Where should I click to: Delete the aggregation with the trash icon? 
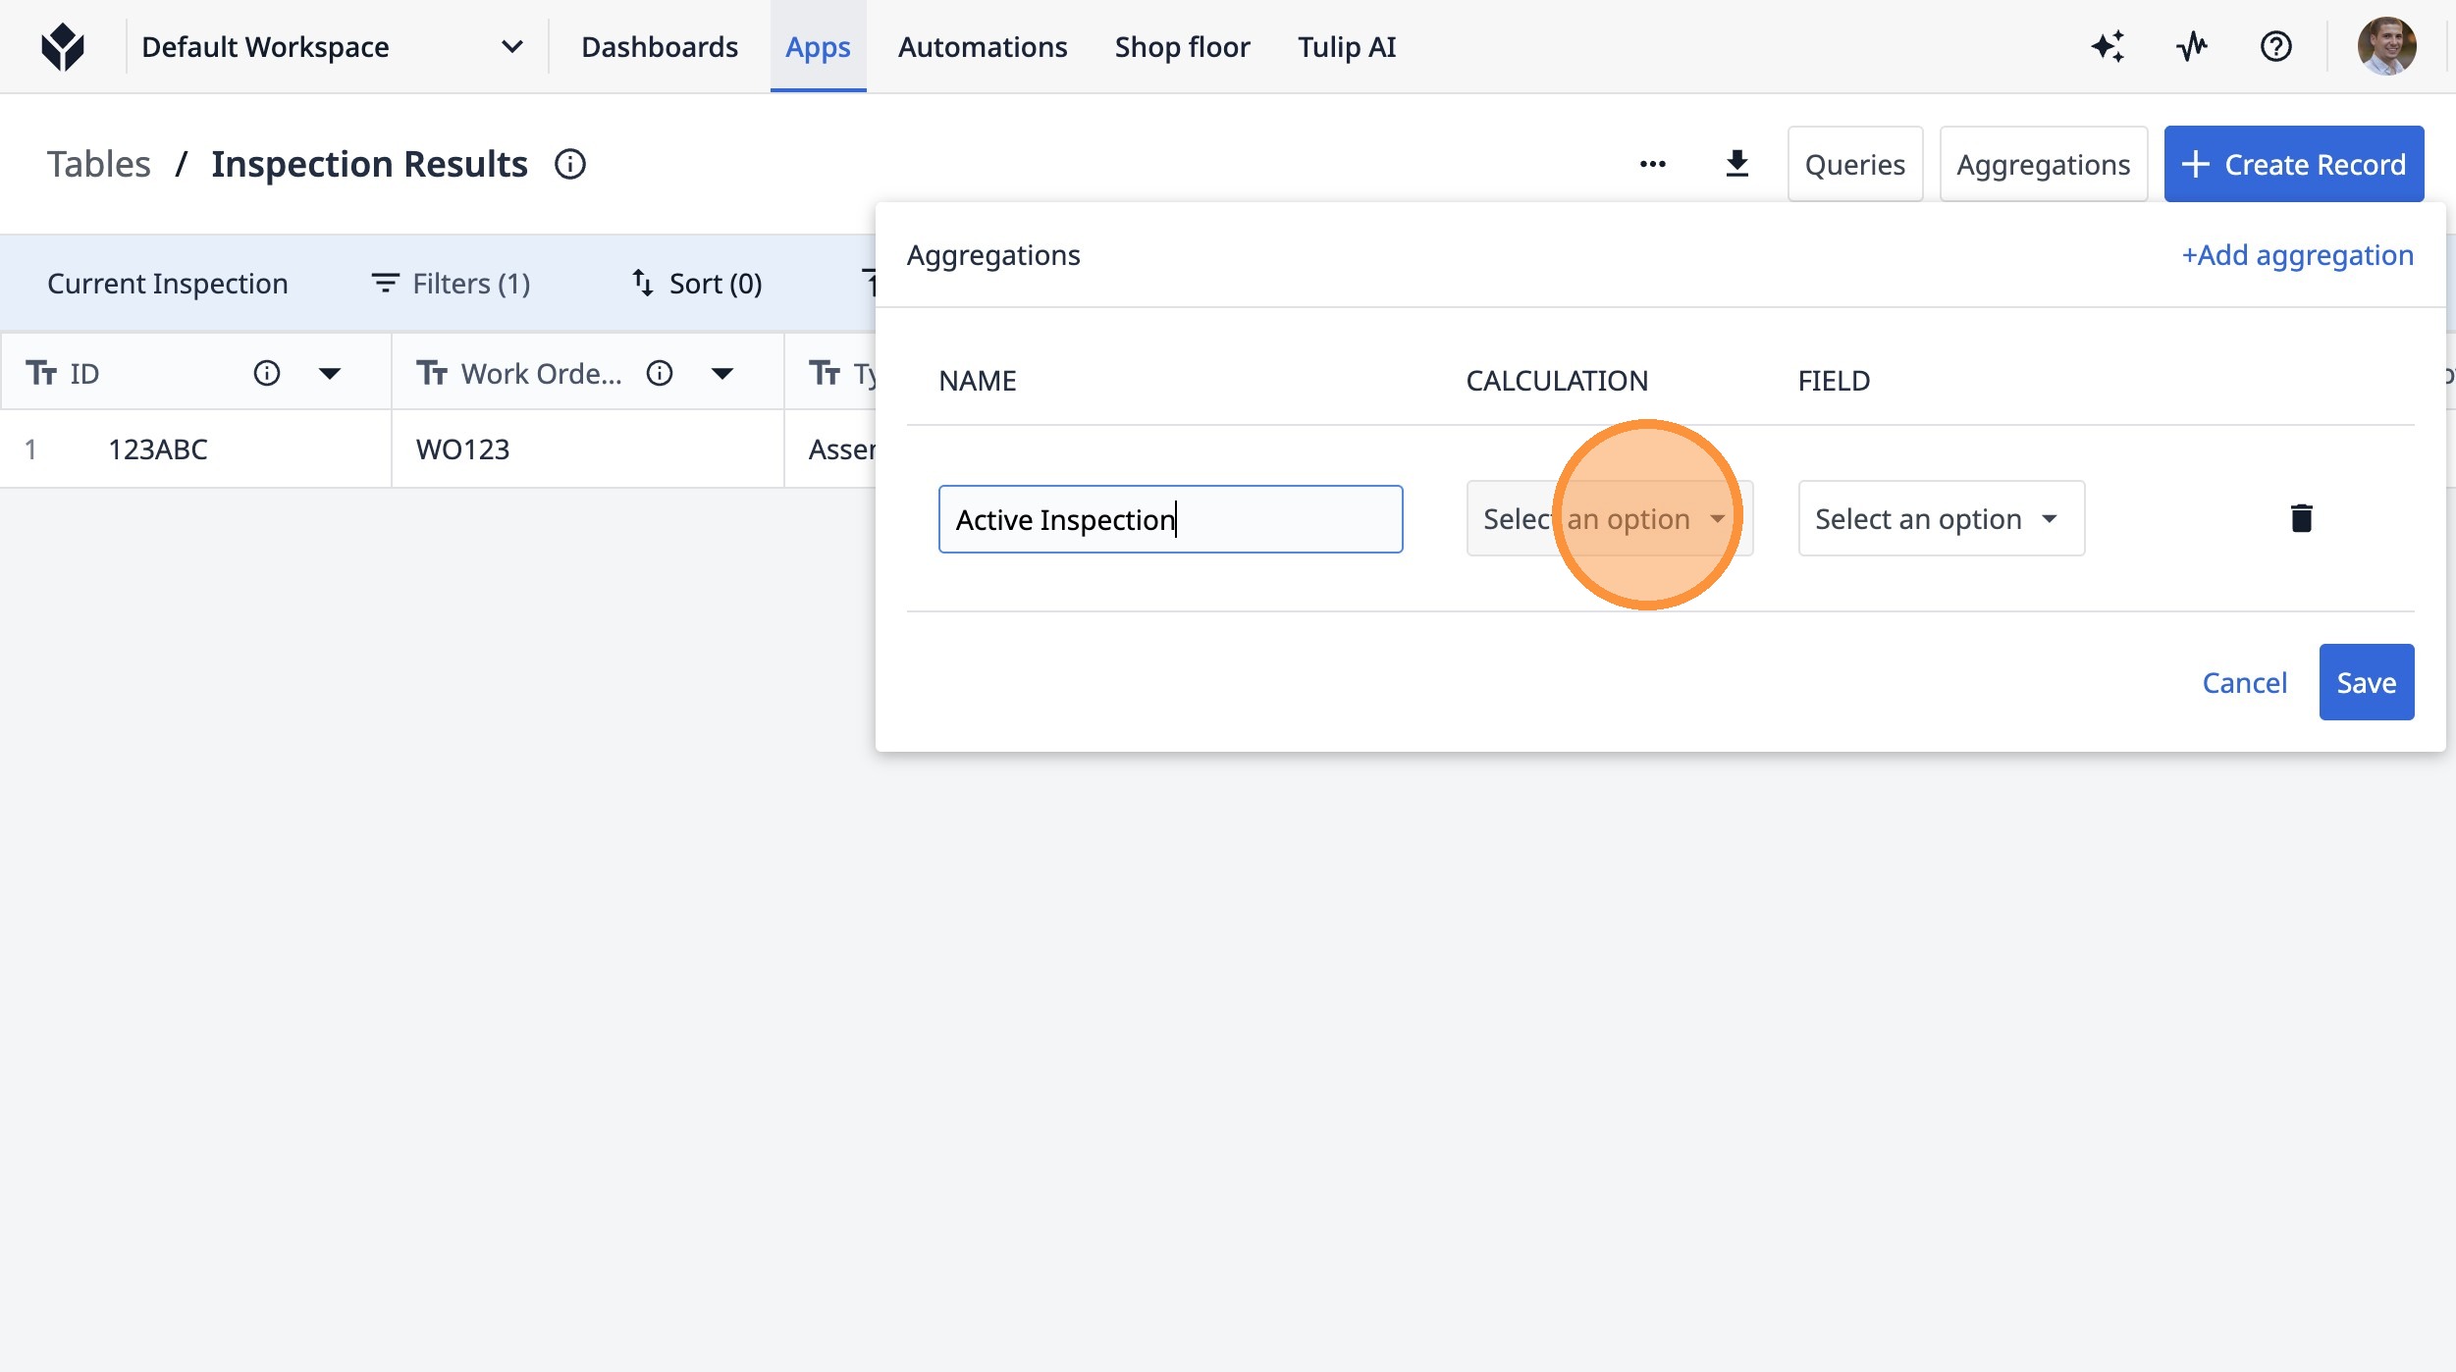point(2301,518)
